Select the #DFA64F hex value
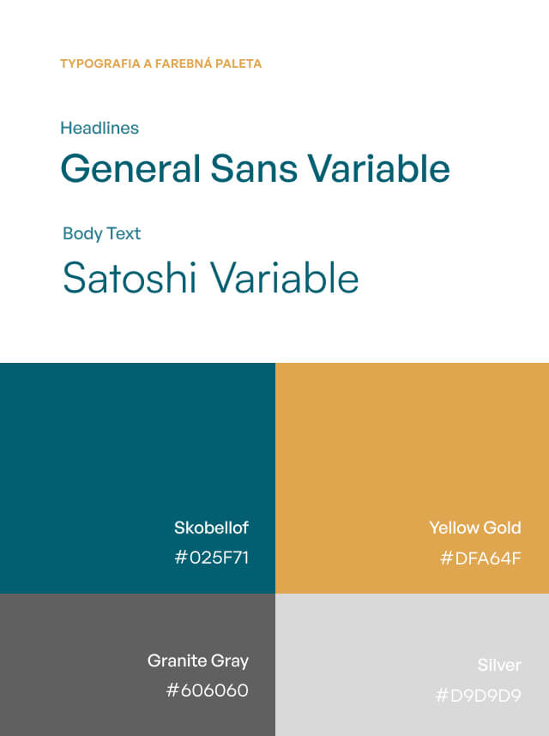Viewport: 549px width, 736px height. tap(480, 558)
